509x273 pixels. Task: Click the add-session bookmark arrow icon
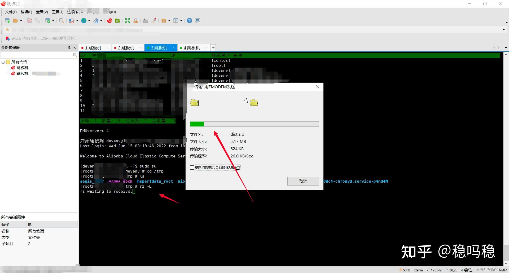(x=8, y=39)
